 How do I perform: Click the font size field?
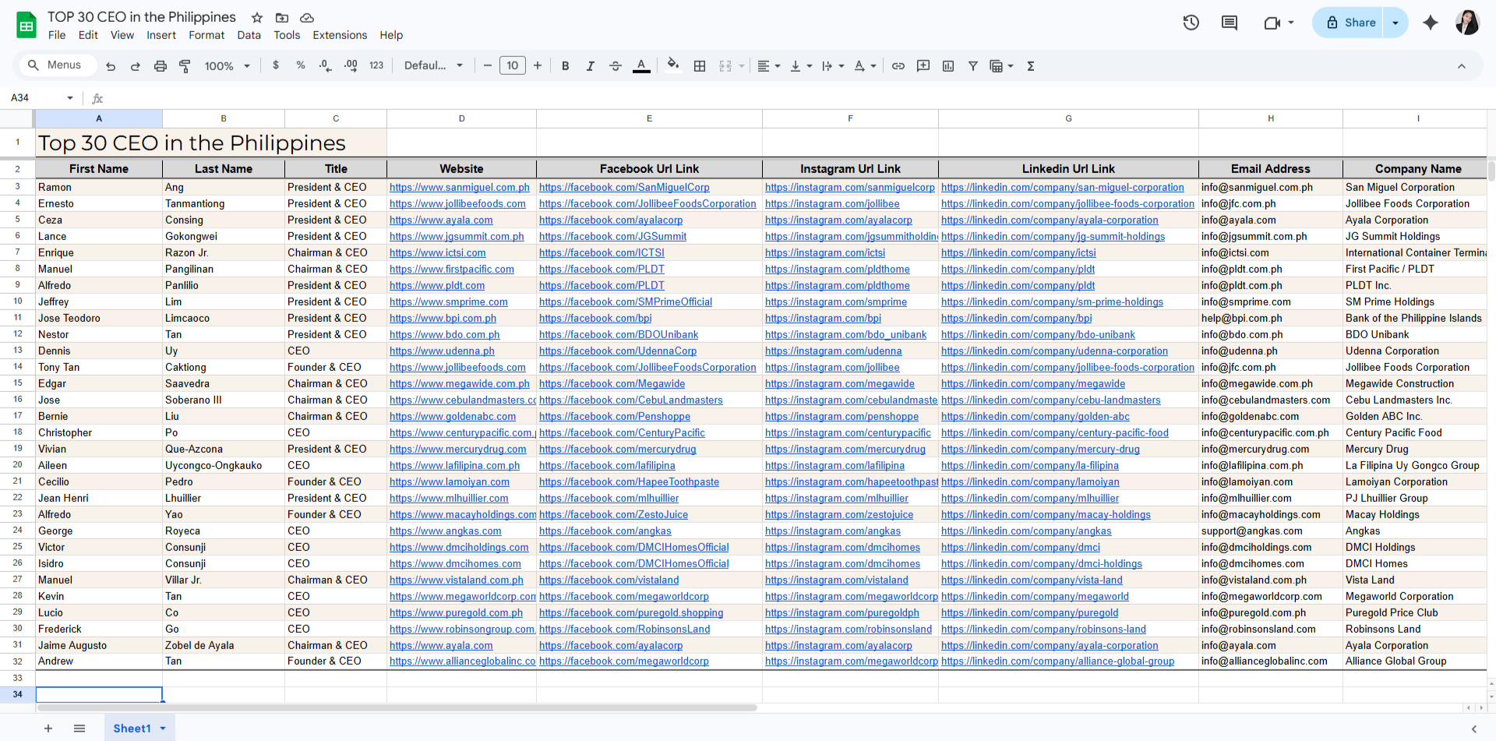tap(513, 65)
